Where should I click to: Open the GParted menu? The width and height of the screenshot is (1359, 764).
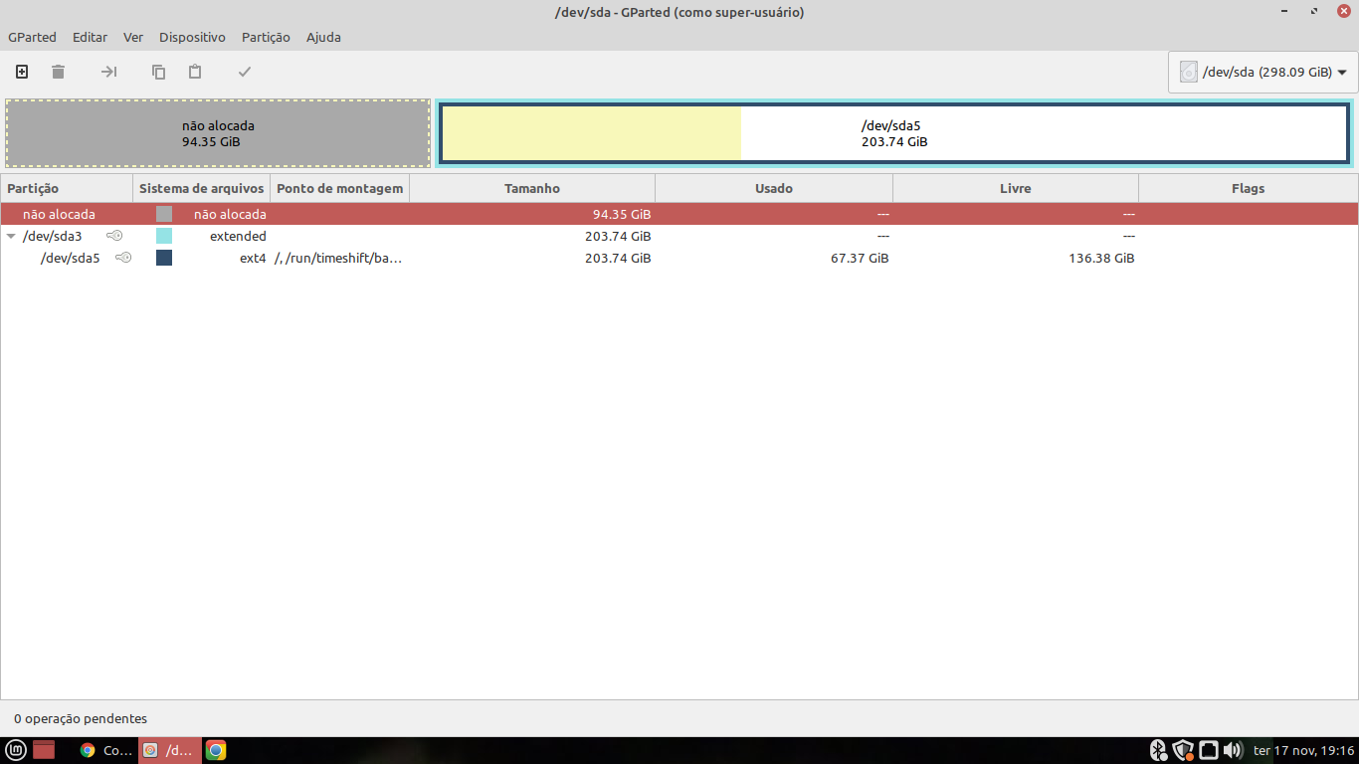(32, 37)
